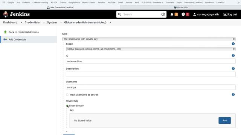Image resolution: width=241 pixels, height=135 pixels.
Task: Click into the Username field containing suranga
Action: (151, 87)
